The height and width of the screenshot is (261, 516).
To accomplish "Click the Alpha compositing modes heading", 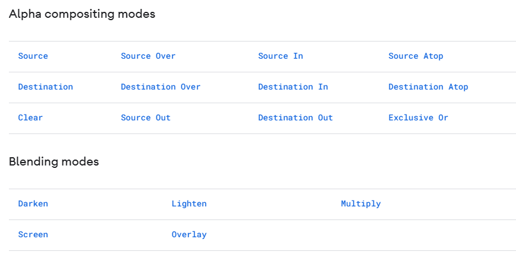I will (82, 14).
